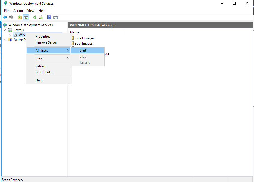The height and width of the screenshot is (182, 254).
Task: Click the Active Directory folder icon in tree
Action: 10,40
